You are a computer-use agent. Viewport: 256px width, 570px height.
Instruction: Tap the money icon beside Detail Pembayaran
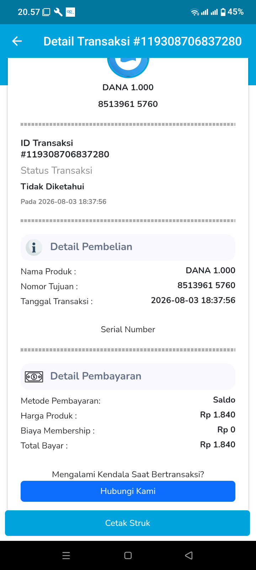point(34,376)
